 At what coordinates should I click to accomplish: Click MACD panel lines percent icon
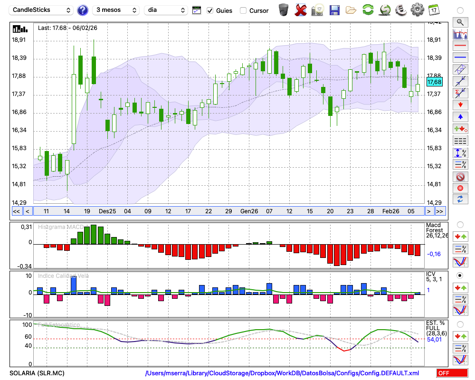pyautogui.click(x=460, y=249)
